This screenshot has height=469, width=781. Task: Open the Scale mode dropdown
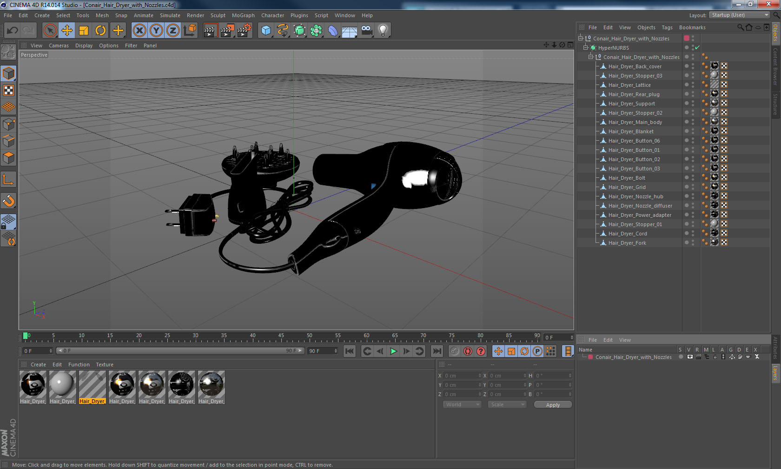507,404
